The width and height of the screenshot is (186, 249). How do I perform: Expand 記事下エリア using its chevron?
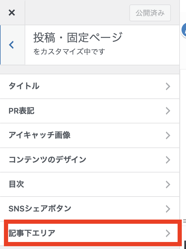(168, 233)
